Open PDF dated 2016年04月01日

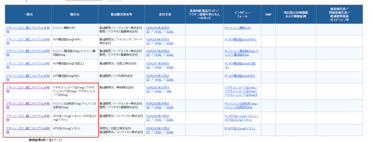158,105
